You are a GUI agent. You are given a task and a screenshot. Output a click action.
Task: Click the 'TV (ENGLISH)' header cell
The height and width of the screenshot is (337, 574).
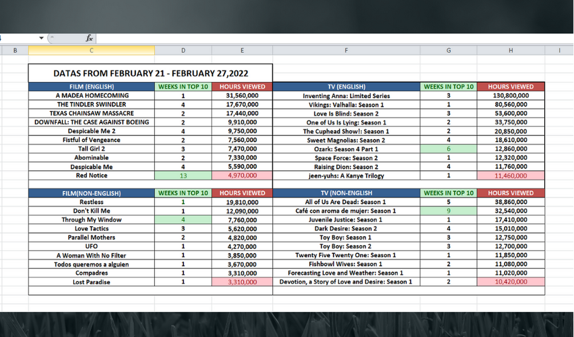[x=346, y=87]
